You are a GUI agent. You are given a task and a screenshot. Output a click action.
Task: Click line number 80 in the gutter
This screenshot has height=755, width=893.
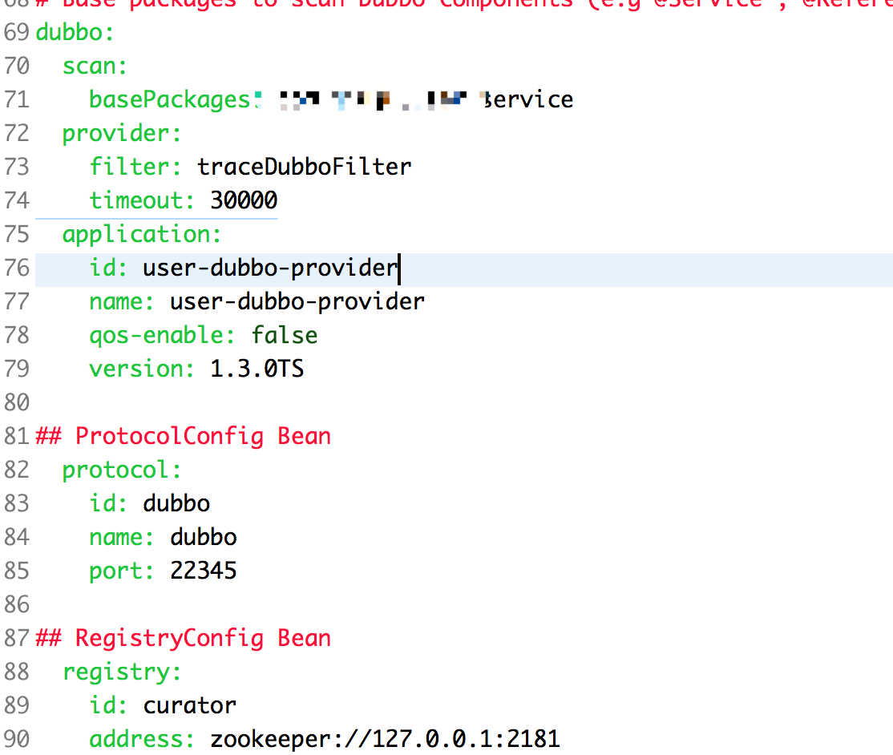pos(17,402)
